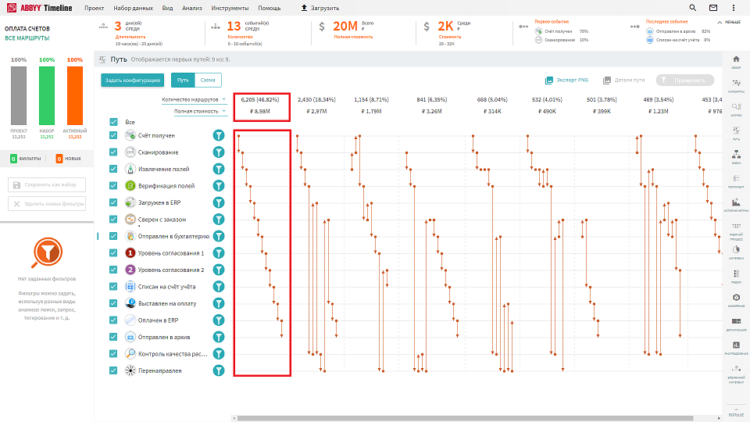Open Полная стоимость dropdown
This screenshot has width=750, height=422.
point(199,111)
